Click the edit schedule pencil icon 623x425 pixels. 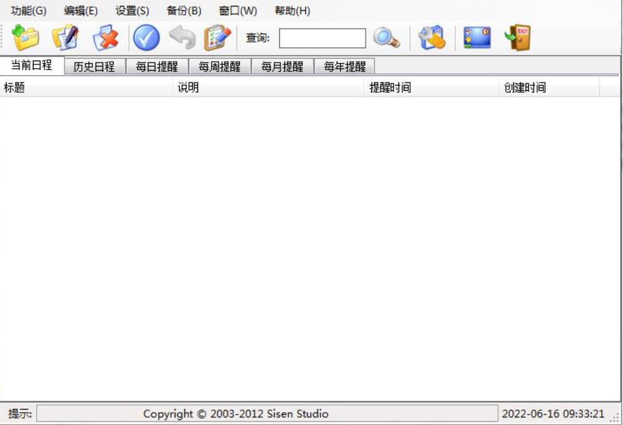pos(65,38)
